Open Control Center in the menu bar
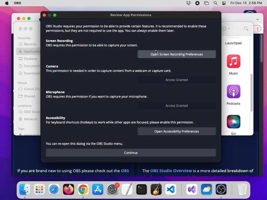This screenshot has height=200, width=267. click(x=224, y=3)
